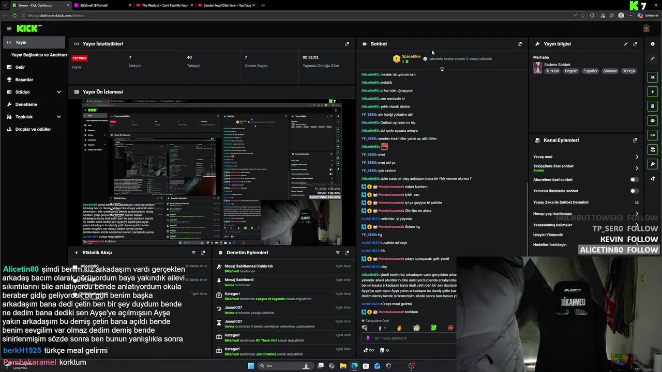Pop out the Yayın bilgisi panel
The image size is (662, 372).
[x=635, y=44]
